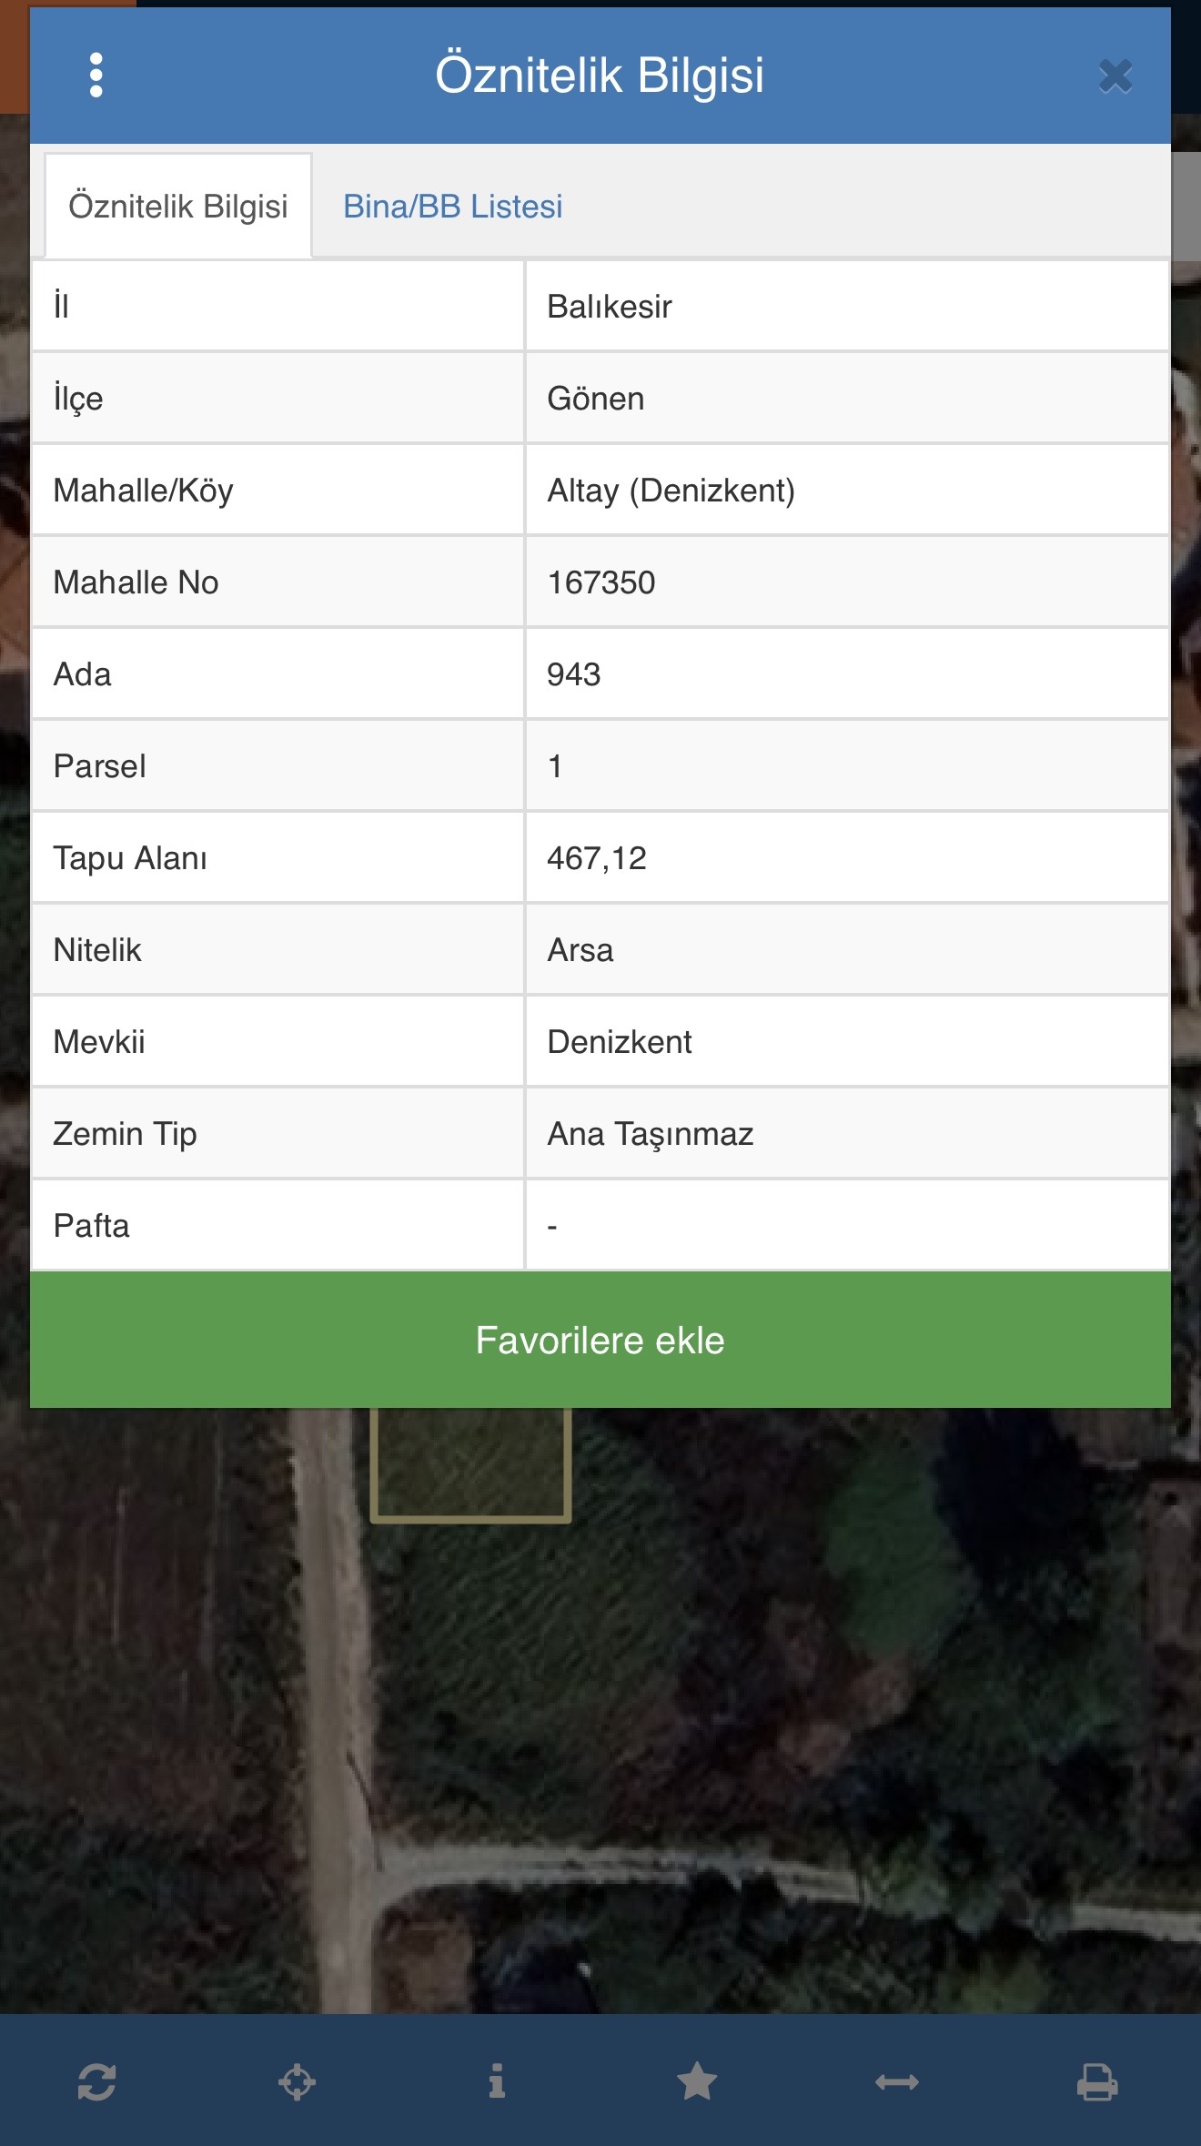Open the info icon in bottom toolbar
Screen dimensions: 1201x2146
[x=497, y=2080]
